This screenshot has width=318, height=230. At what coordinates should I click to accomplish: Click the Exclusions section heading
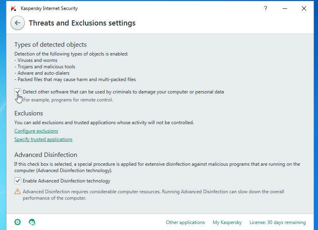click(x=29, y=113)
